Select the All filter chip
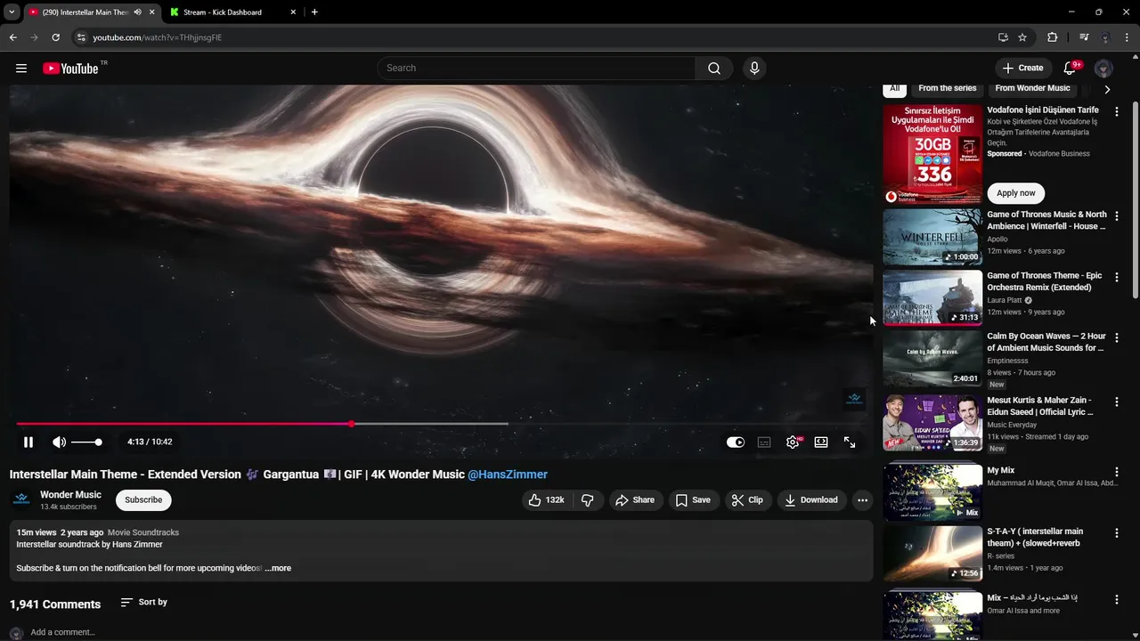Image resolution: width=1140 pixels, height=641 pixels. click(895, 88)
